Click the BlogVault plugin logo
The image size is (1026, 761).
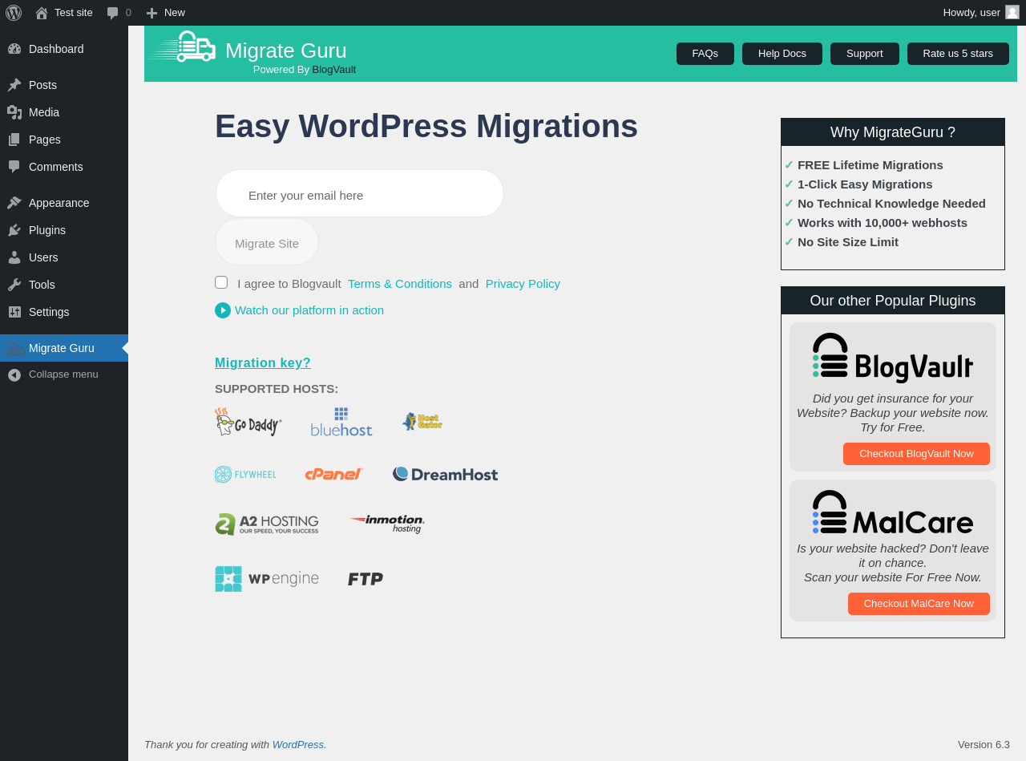click(x=893, y=358)
